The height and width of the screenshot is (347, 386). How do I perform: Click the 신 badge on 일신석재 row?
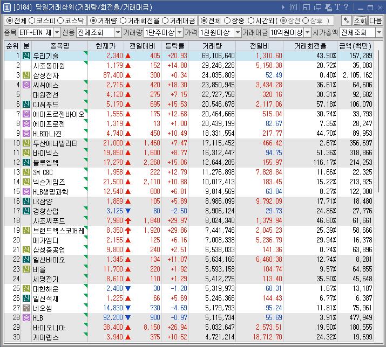tap(26, 299)
